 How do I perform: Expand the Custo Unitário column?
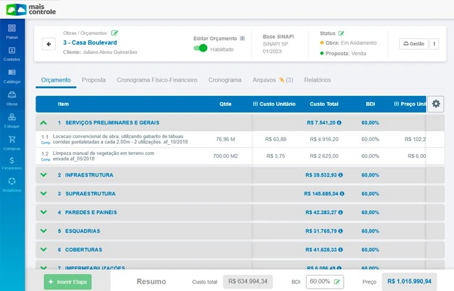(255, 104)
